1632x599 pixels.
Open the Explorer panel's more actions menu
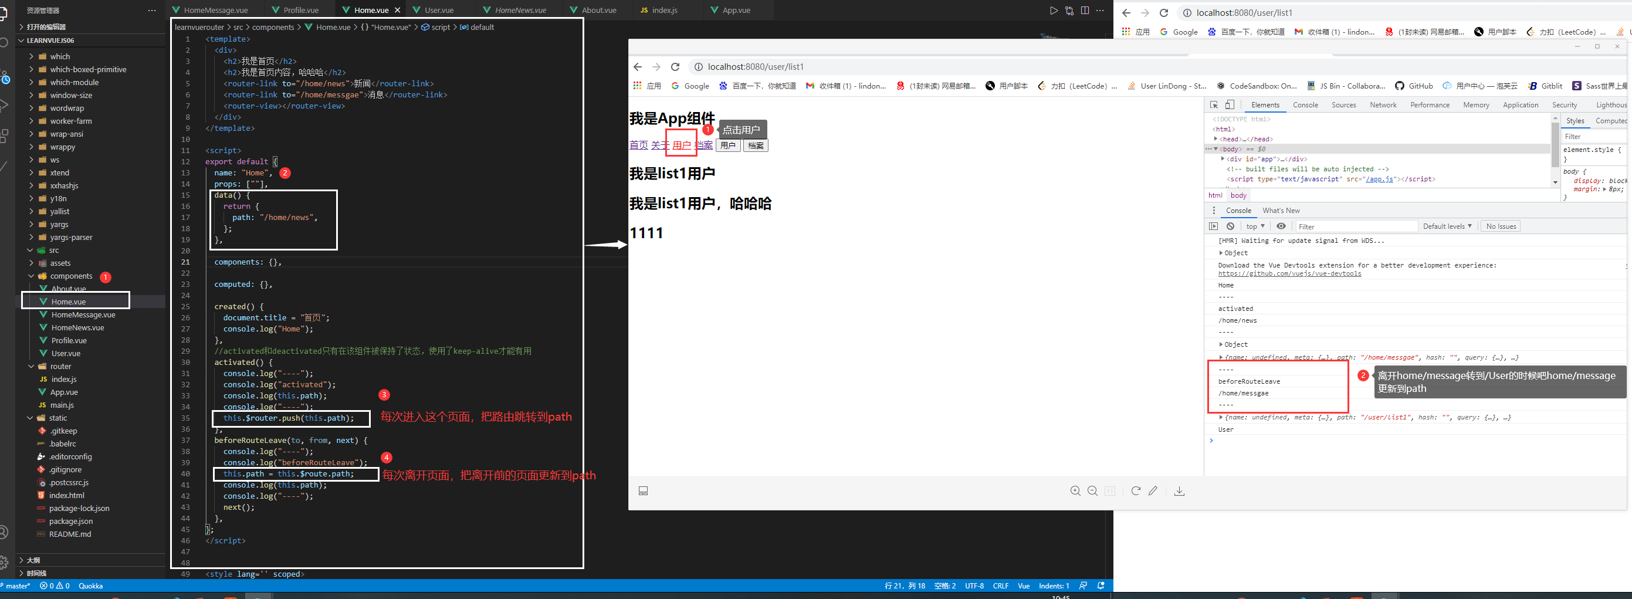point(151,10)
